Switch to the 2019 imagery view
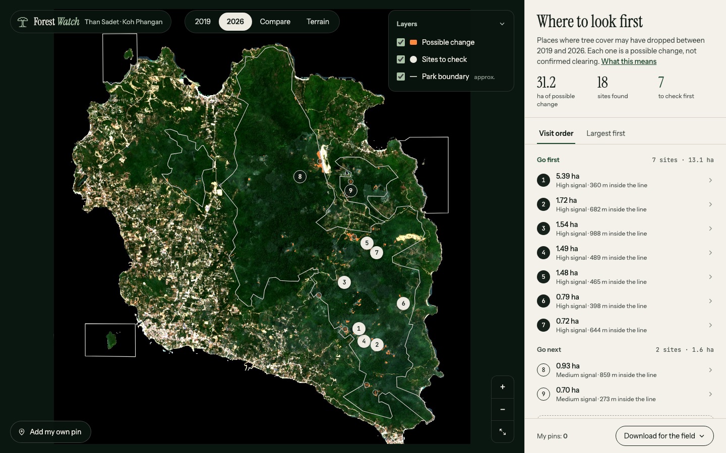Image resolution: width=726 pixels, height=453 pixels. click(x=203, y=22)
